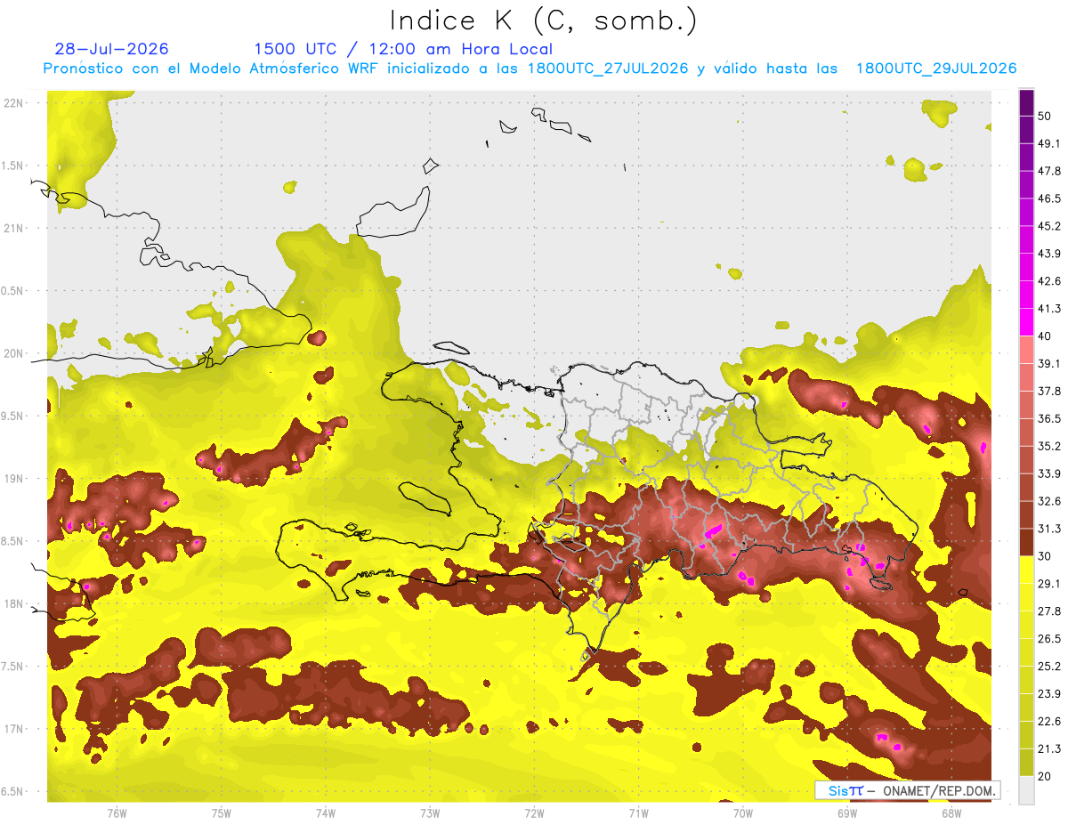Click the color bar label "40"
The image size is (1068, 825).
1045,336
